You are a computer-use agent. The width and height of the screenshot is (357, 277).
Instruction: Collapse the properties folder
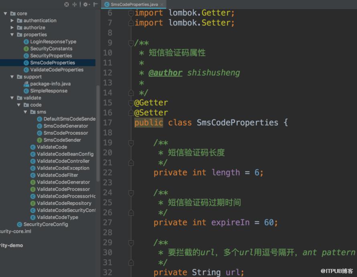tap(12, 35)
